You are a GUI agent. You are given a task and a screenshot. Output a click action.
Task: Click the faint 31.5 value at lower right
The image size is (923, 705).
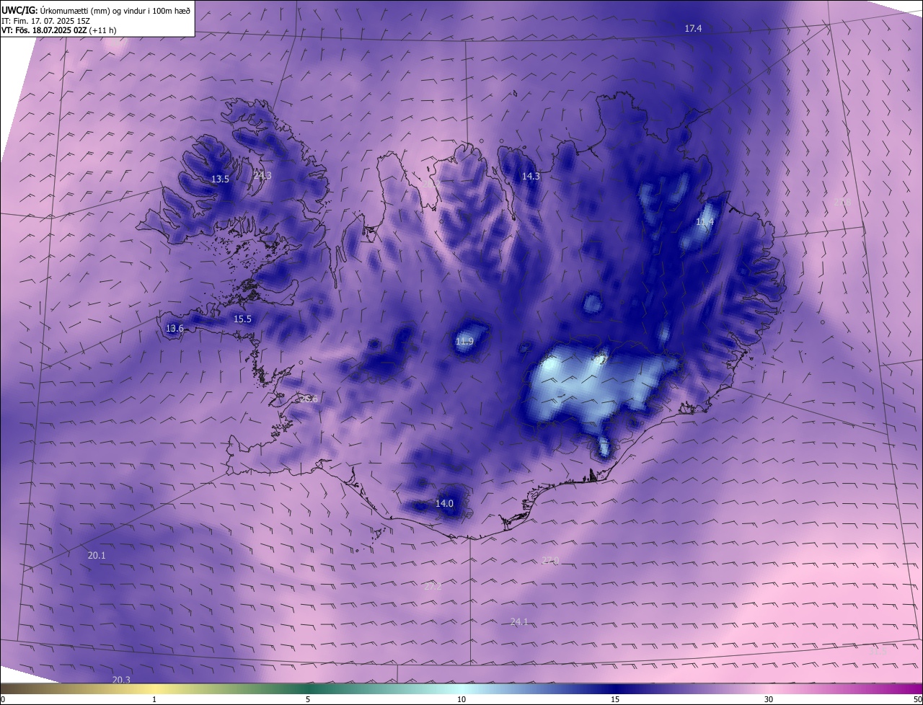pos(878,651)
